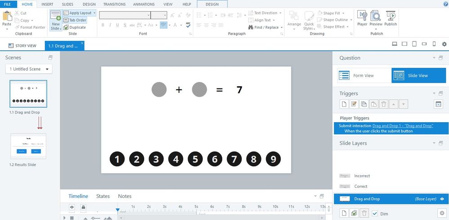Create a new trigger in Triggers panel
This screenshot has height=220, width=449.
pyautogui.click(x=344, y=104)
